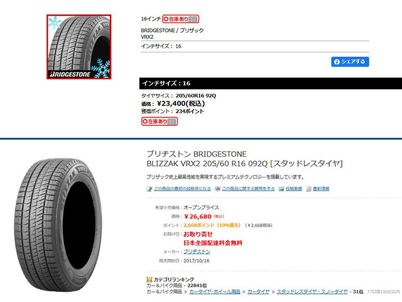Image resolution: width=402 pixels, height=302 pixels.
Task: Open the 最新情報 link
Action: [x=321, y=189]
